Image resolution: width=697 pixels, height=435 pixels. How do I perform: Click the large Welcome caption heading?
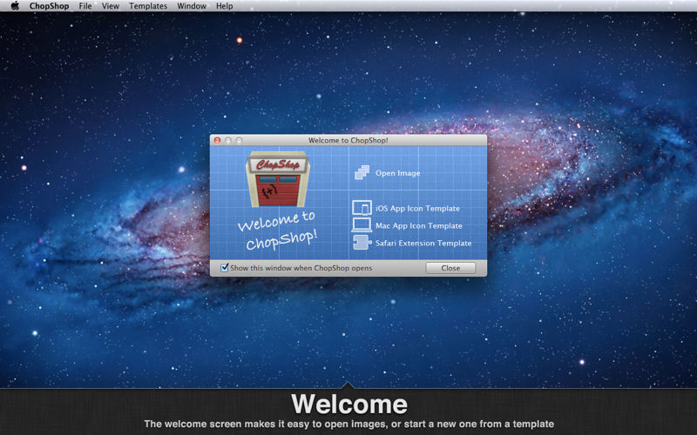[349, 404]
